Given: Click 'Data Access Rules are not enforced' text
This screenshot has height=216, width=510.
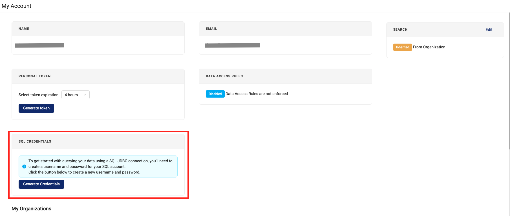Looking at the screenshot, I should pyautogui.click(x=257, y=94).
